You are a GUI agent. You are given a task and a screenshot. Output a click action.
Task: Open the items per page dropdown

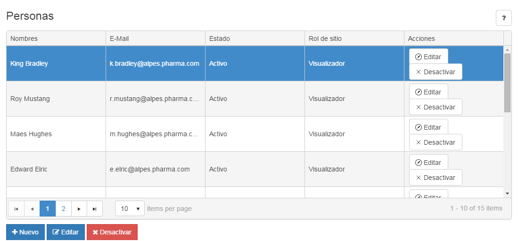pyautogui.click(x=130, y=209)
